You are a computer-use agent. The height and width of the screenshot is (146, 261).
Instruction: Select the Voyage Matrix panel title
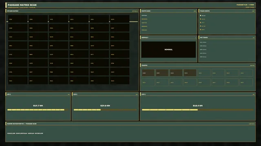click(x=13, y=11)
